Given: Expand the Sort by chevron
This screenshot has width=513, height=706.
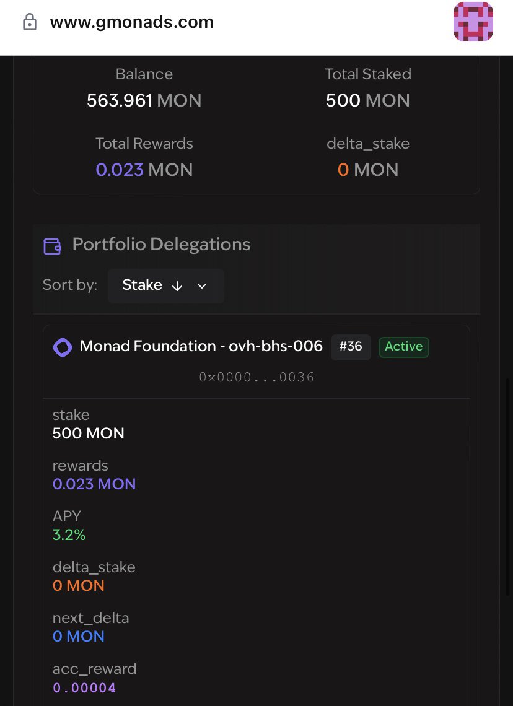Looking at the screenshot, I should [x=202, y=286].
